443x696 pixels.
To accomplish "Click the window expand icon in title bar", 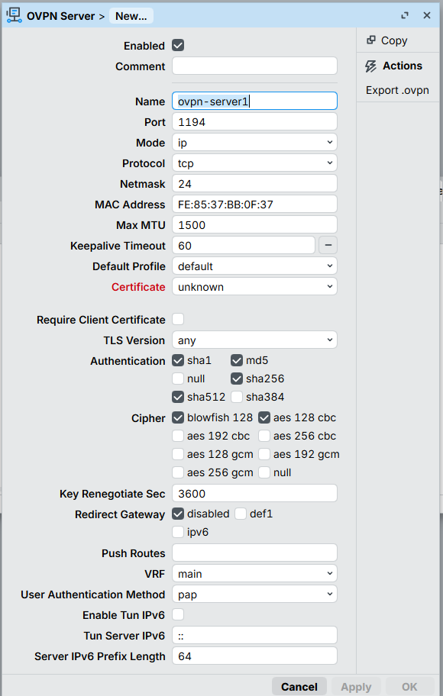I will [x=404, y=15].
